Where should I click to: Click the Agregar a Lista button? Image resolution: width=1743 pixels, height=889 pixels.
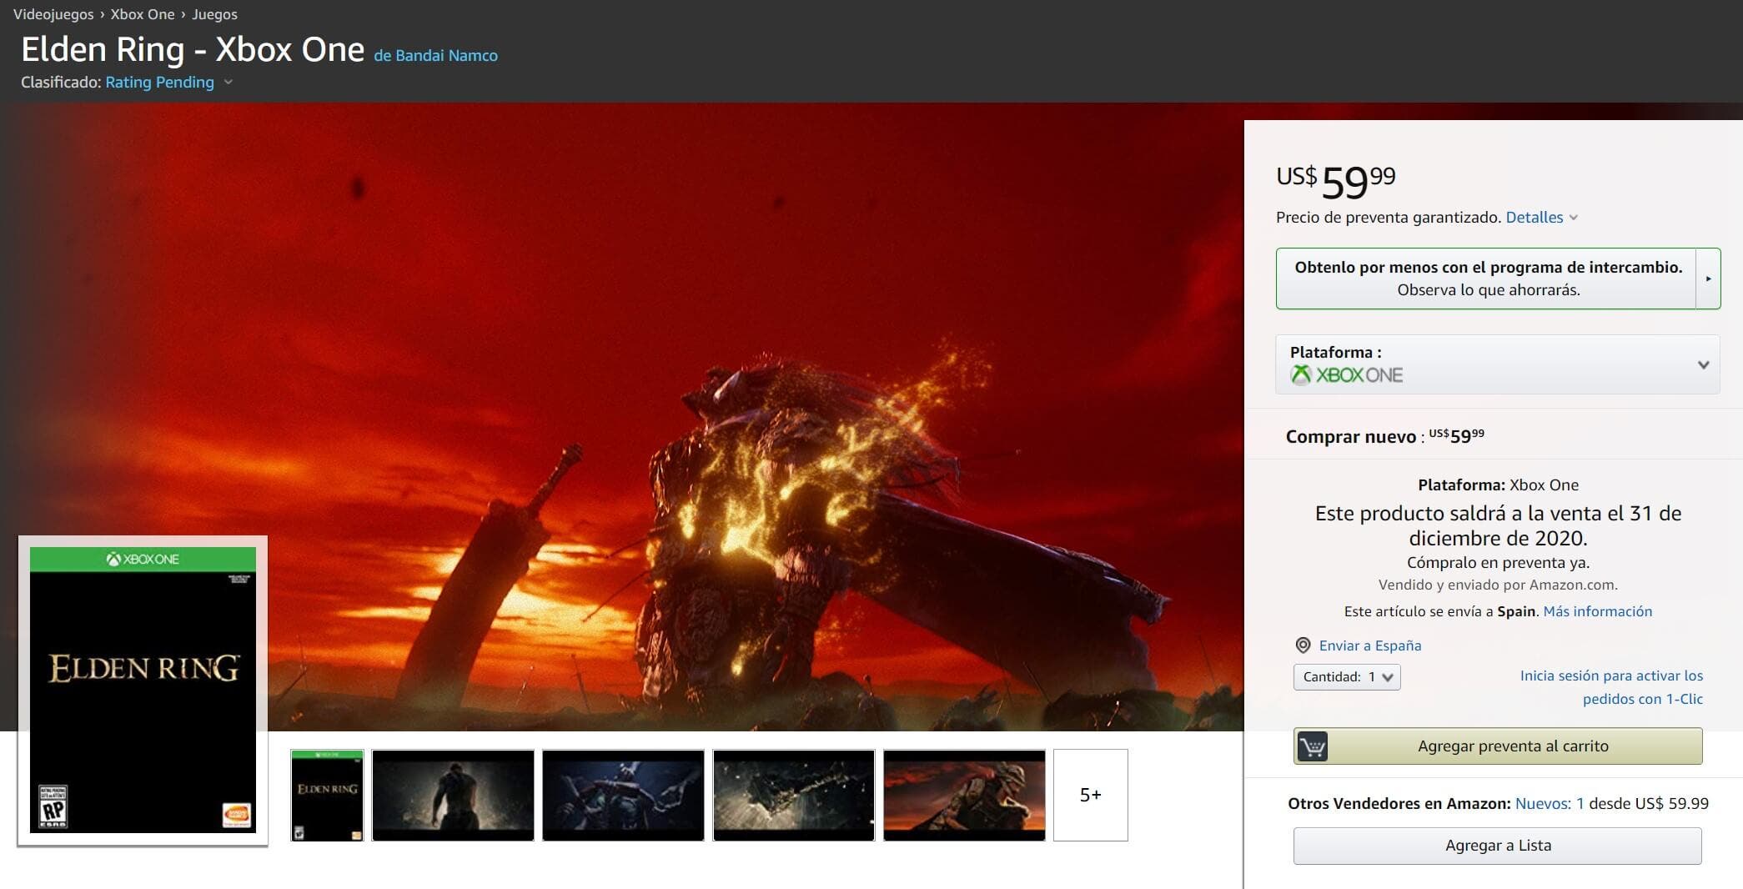pos(1498,846)
